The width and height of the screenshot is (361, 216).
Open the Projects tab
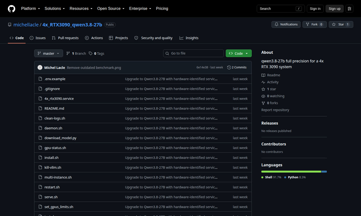pos(119,38)
